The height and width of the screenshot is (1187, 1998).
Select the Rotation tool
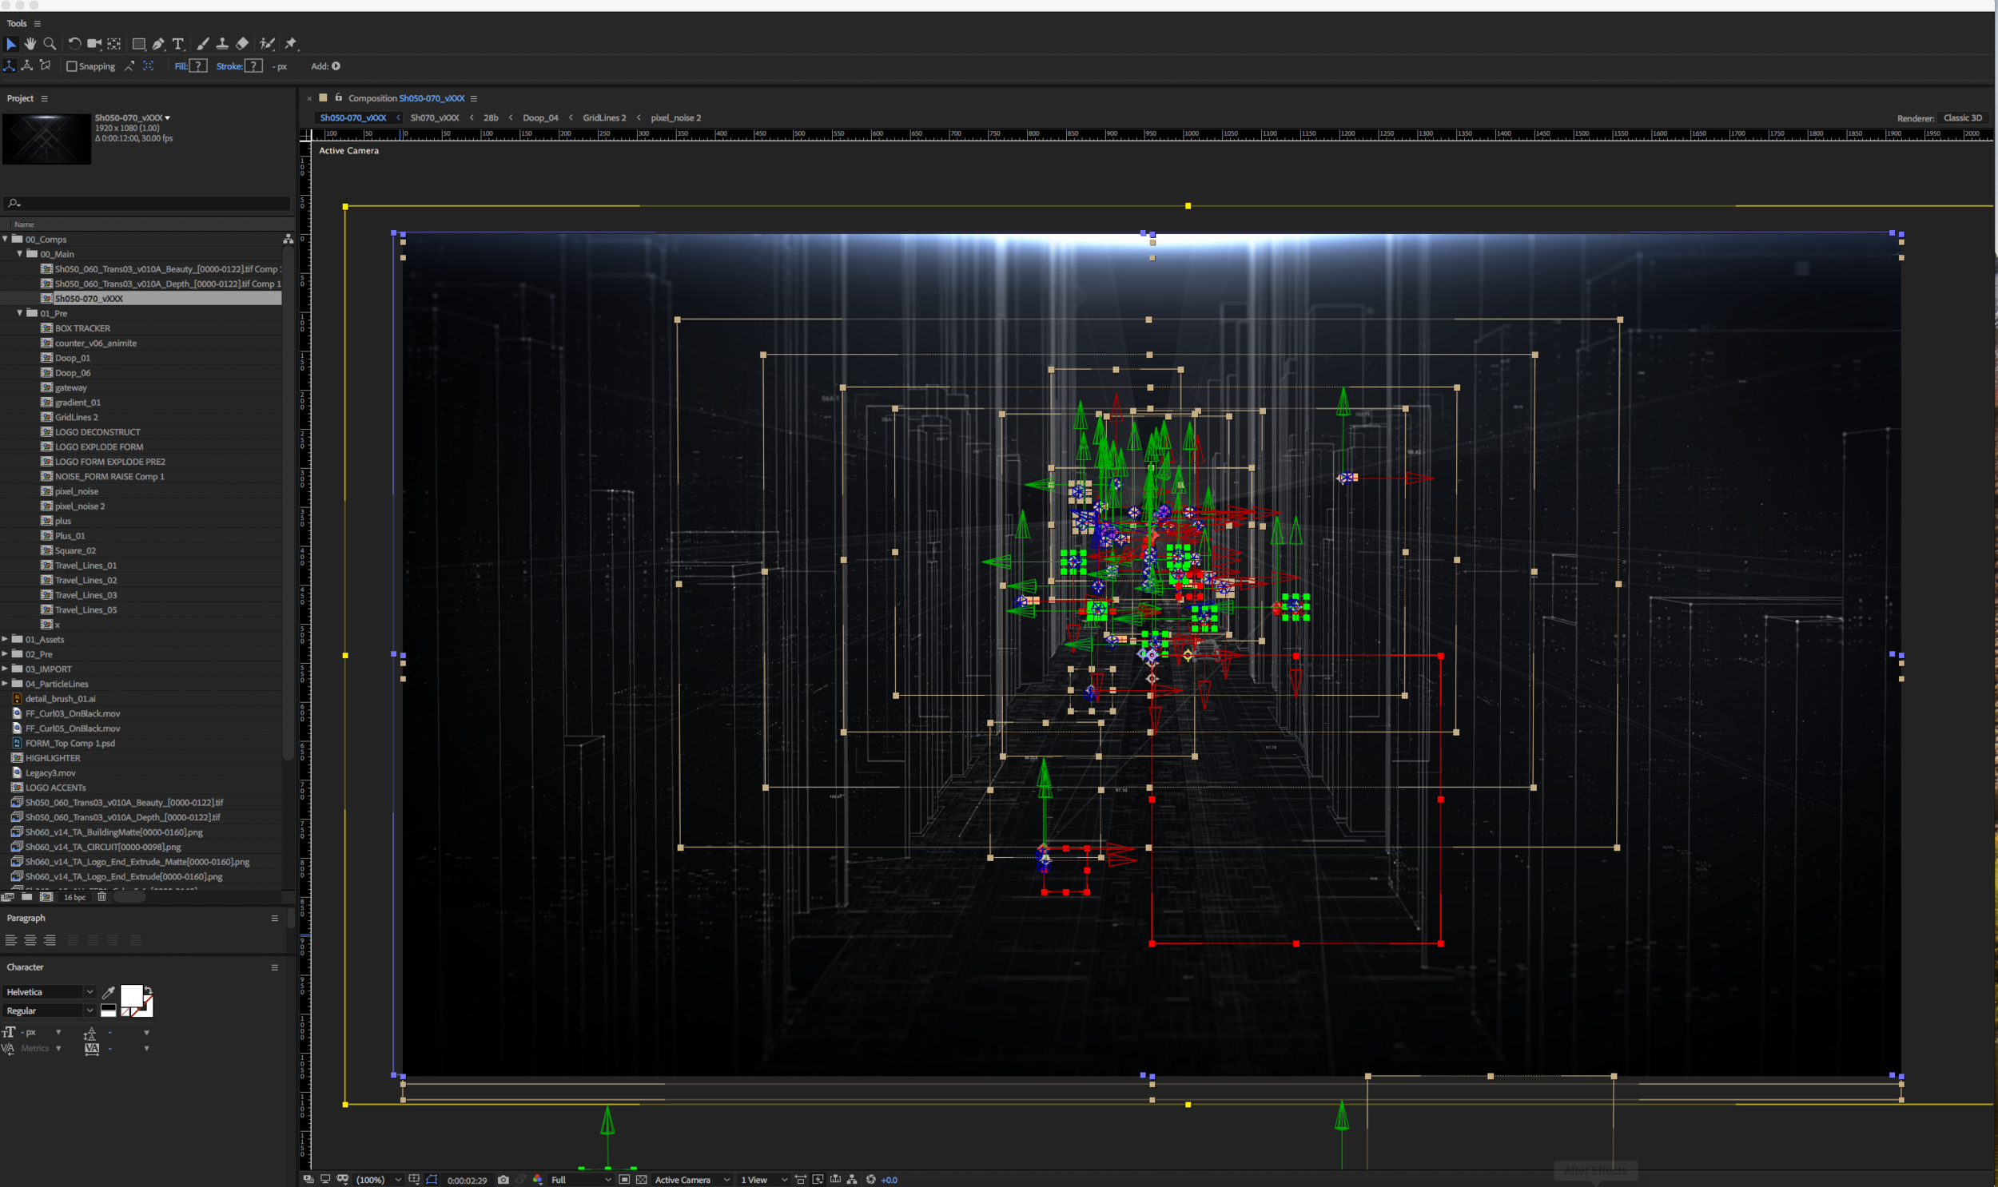pyautogui.click(x=74, y=44)
